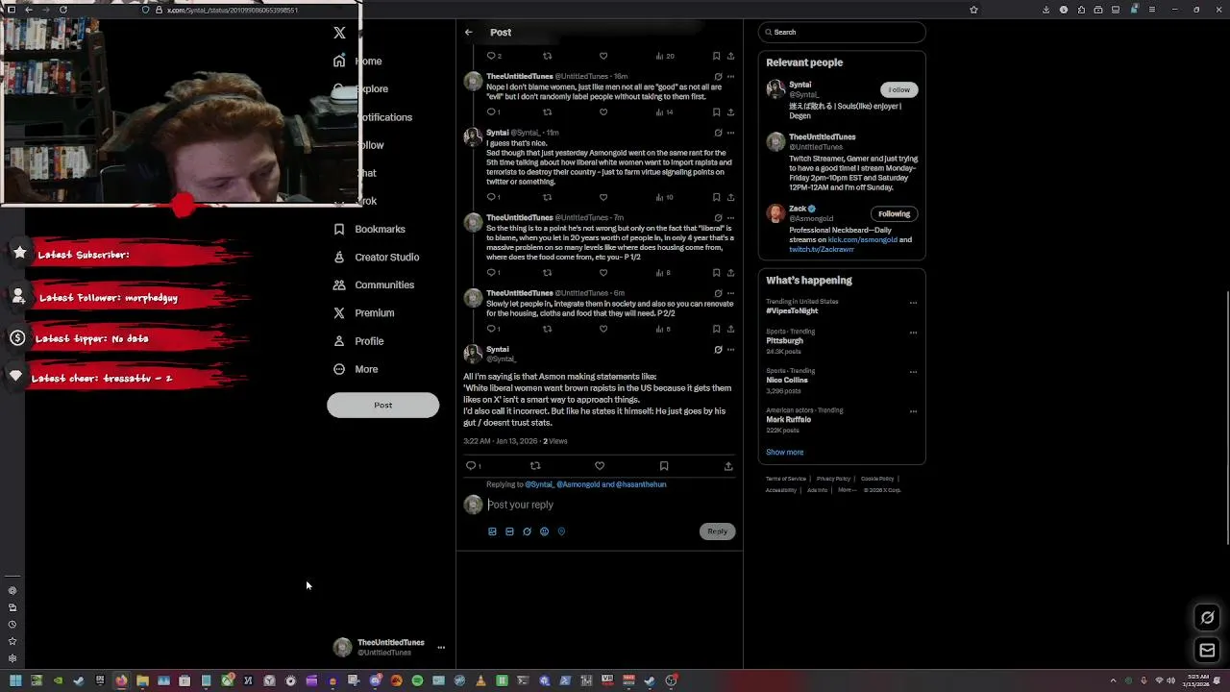Open Terms of Service footer link

point(785,479)
